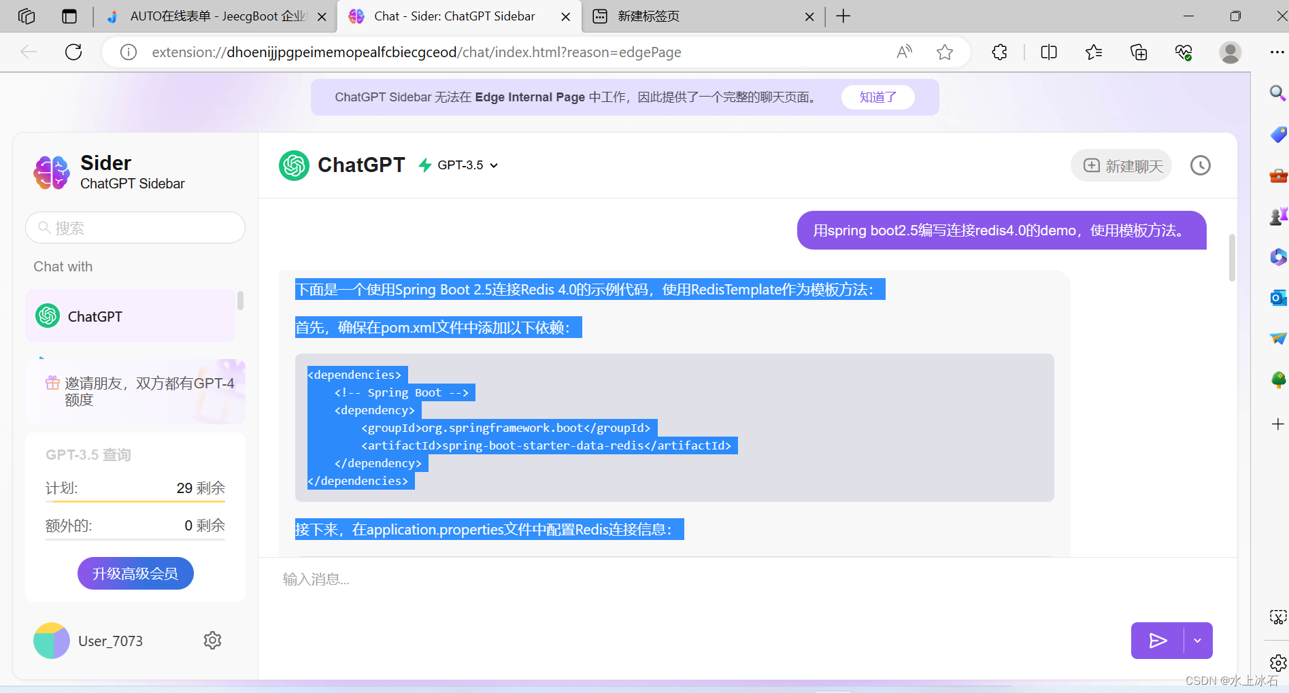Close the 新建标签页 tab
Viewport: 1289px width, 693px height.
tap(809, 17)
